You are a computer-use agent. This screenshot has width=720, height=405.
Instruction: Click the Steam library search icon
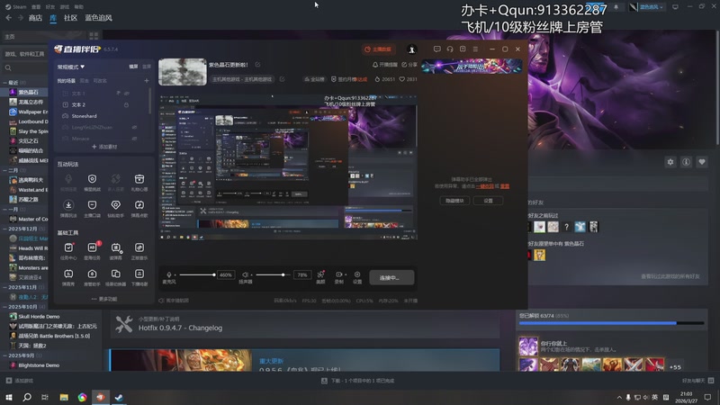(x=8, y=68)
